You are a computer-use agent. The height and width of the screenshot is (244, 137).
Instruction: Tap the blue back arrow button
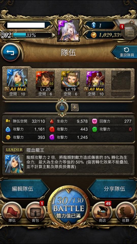pyautogui.click(x=10, y=52)
